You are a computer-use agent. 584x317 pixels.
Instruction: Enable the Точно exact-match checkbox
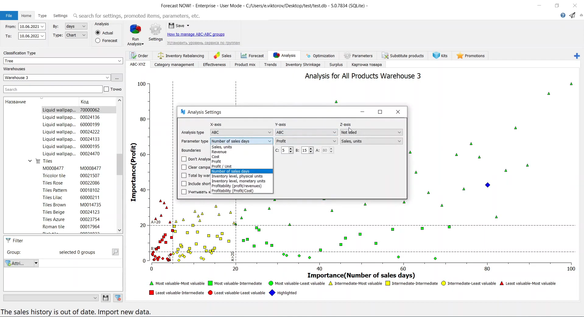point(106,89)
